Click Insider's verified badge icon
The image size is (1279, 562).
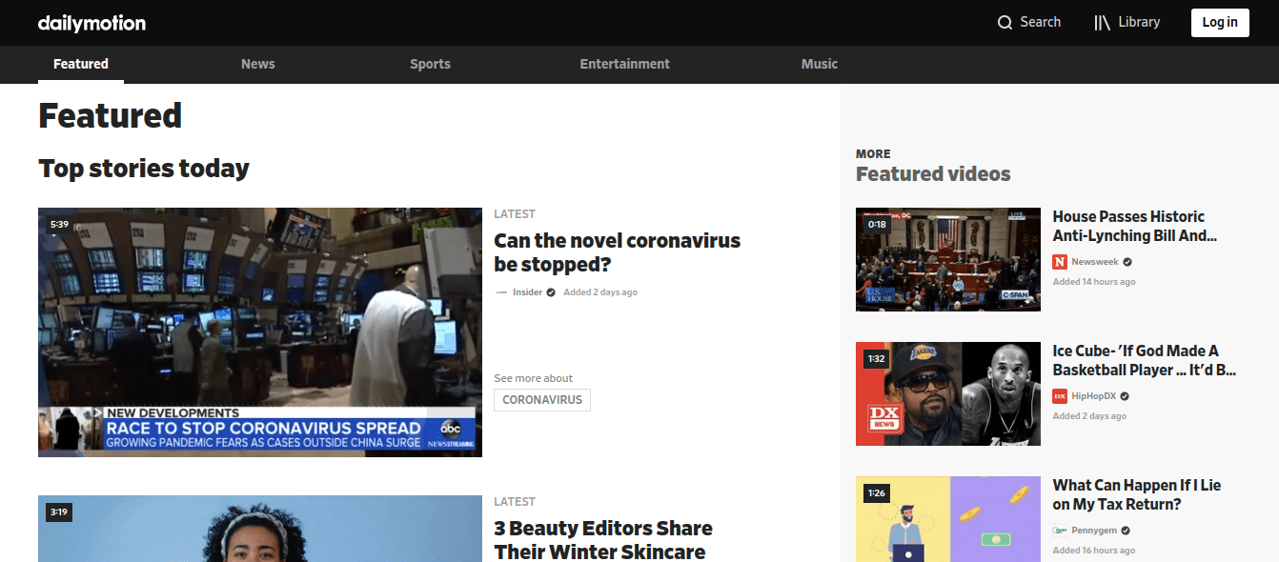click(551, 292)
